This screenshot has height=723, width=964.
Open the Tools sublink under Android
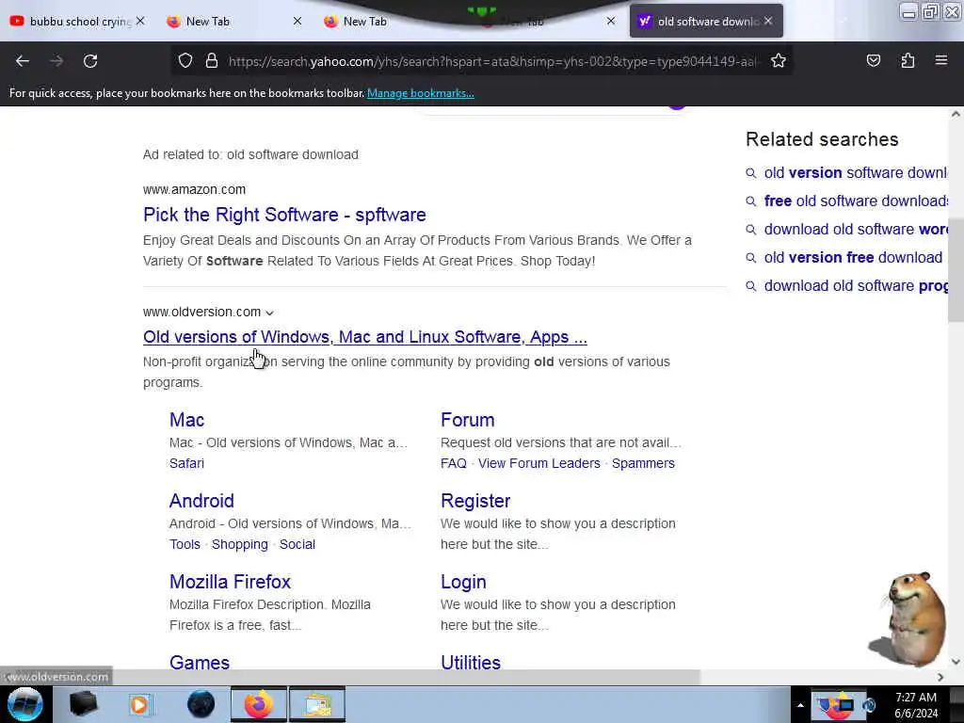[x=185, y=545]
